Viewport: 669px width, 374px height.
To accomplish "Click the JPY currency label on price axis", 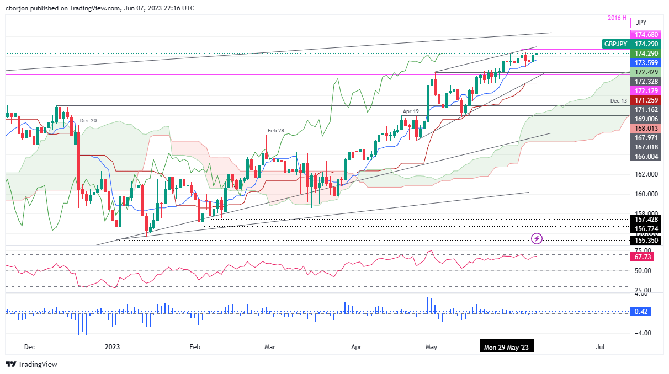I will (x=640, y=23).
